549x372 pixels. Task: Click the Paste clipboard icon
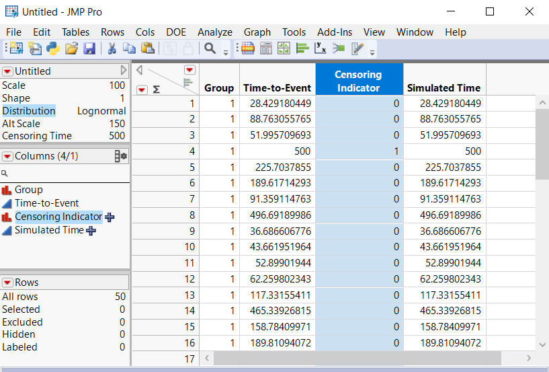(x=147, y=48)
